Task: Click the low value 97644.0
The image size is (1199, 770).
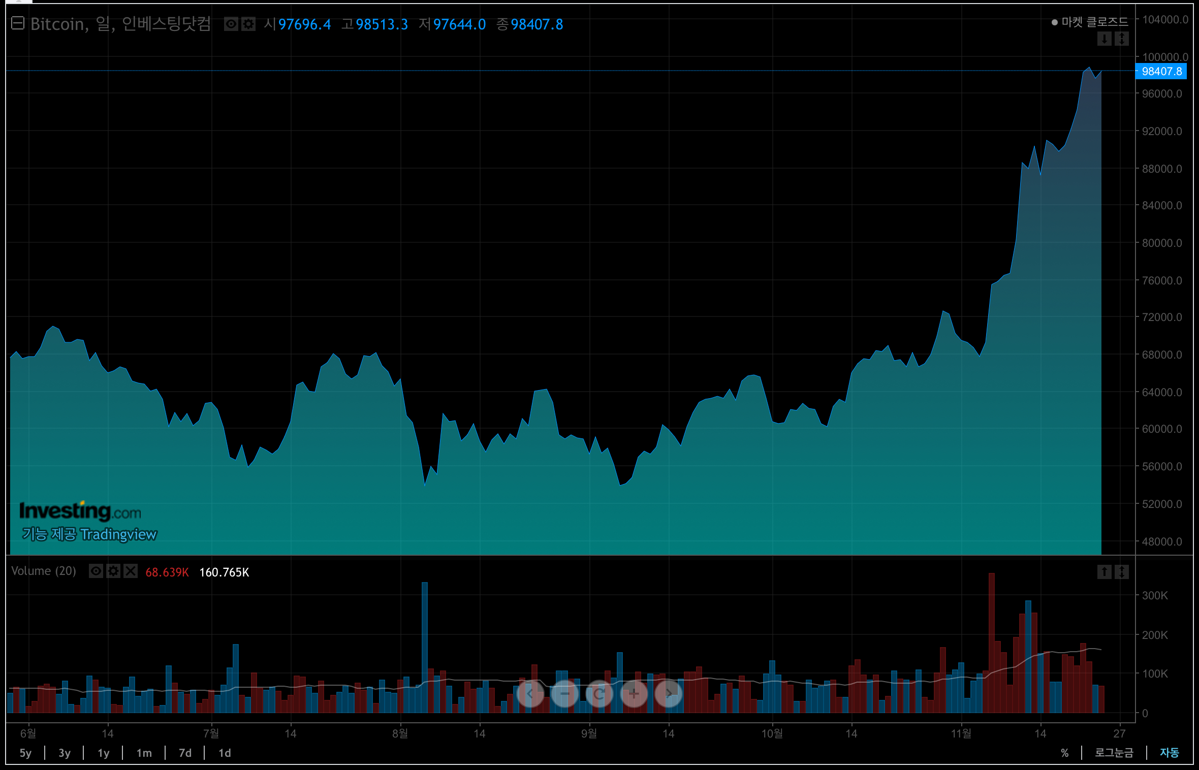Action: [459, 24]
